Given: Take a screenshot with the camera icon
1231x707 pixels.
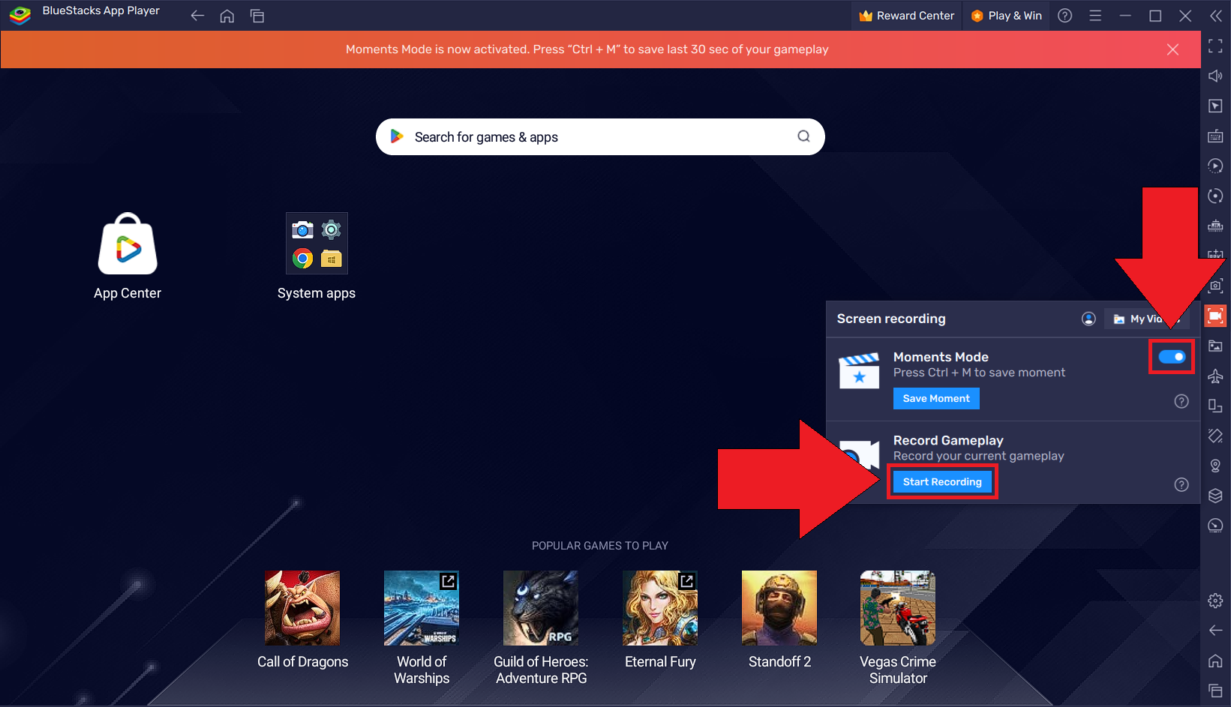Looking at the screenshot, I should 1215,285.
